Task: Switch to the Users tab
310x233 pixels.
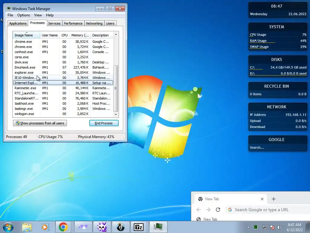Action: point(110,23)
